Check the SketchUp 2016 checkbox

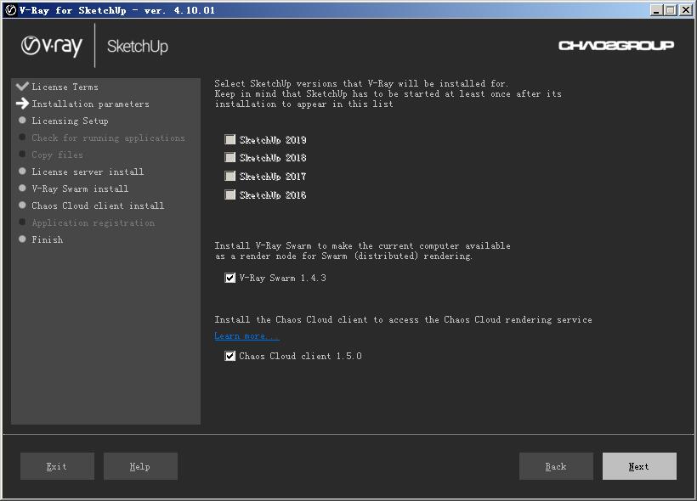click(229, 195)
